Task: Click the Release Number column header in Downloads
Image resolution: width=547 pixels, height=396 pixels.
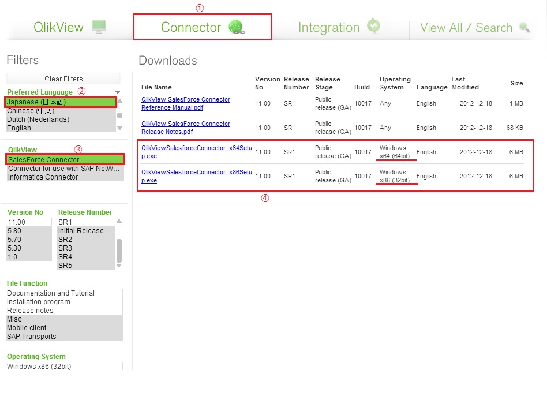Action: 297,83
